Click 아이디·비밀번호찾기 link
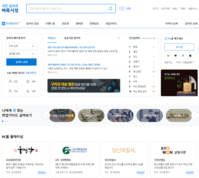199x178 pixels. pyautogui.click(x=185, y=62)
